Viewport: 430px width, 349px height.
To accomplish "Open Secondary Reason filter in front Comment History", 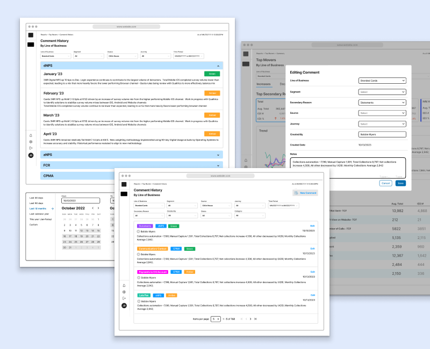I will [149, 216].
